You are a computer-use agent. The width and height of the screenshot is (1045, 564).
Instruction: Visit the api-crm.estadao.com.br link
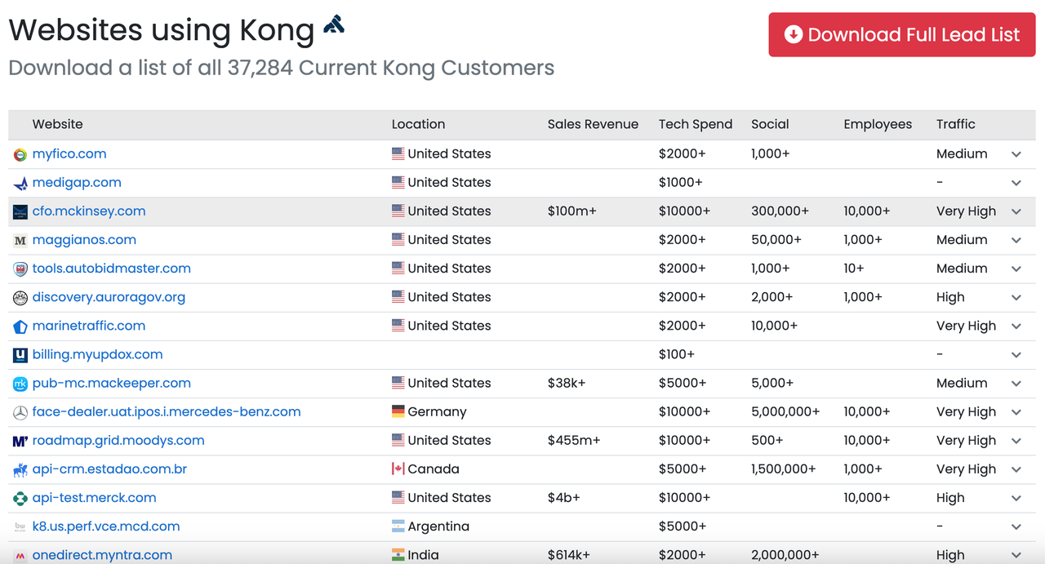pos(109,469)
